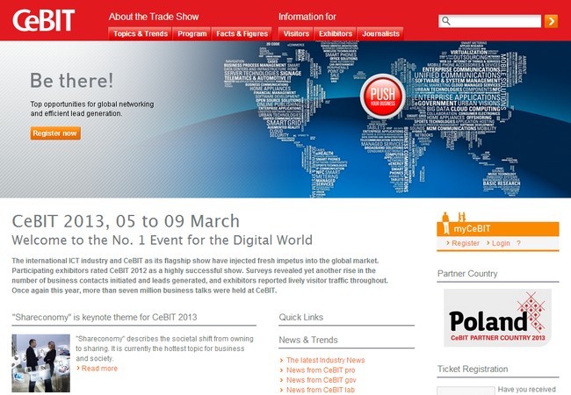The height and width of the screenshot is (395, 571).
Task: Click the Partner Country heading
Action: click(x=467, y=274)
